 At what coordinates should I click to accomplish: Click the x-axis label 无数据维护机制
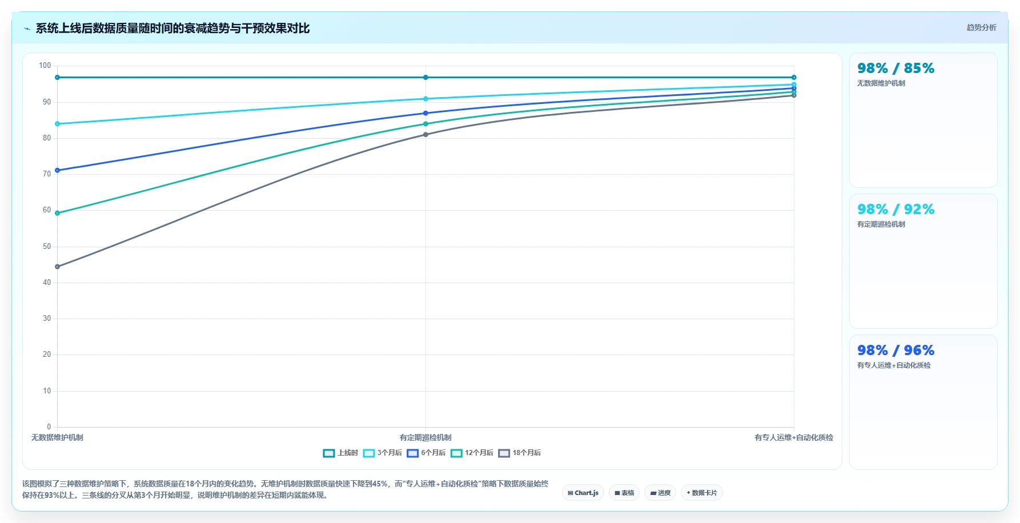(57, 437)
